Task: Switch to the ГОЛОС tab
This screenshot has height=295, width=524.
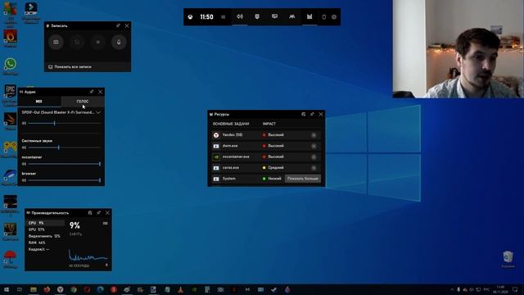Action: click(83, 102)
